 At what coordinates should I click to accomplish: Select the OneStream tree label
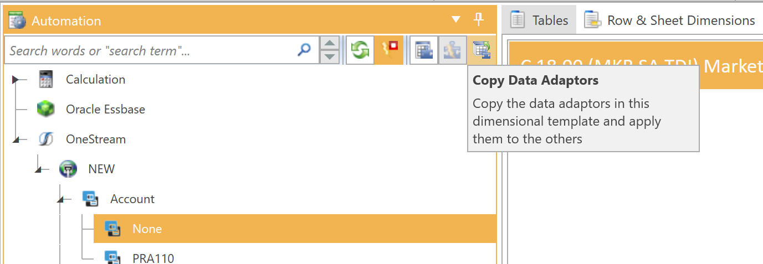pos(96,139)
